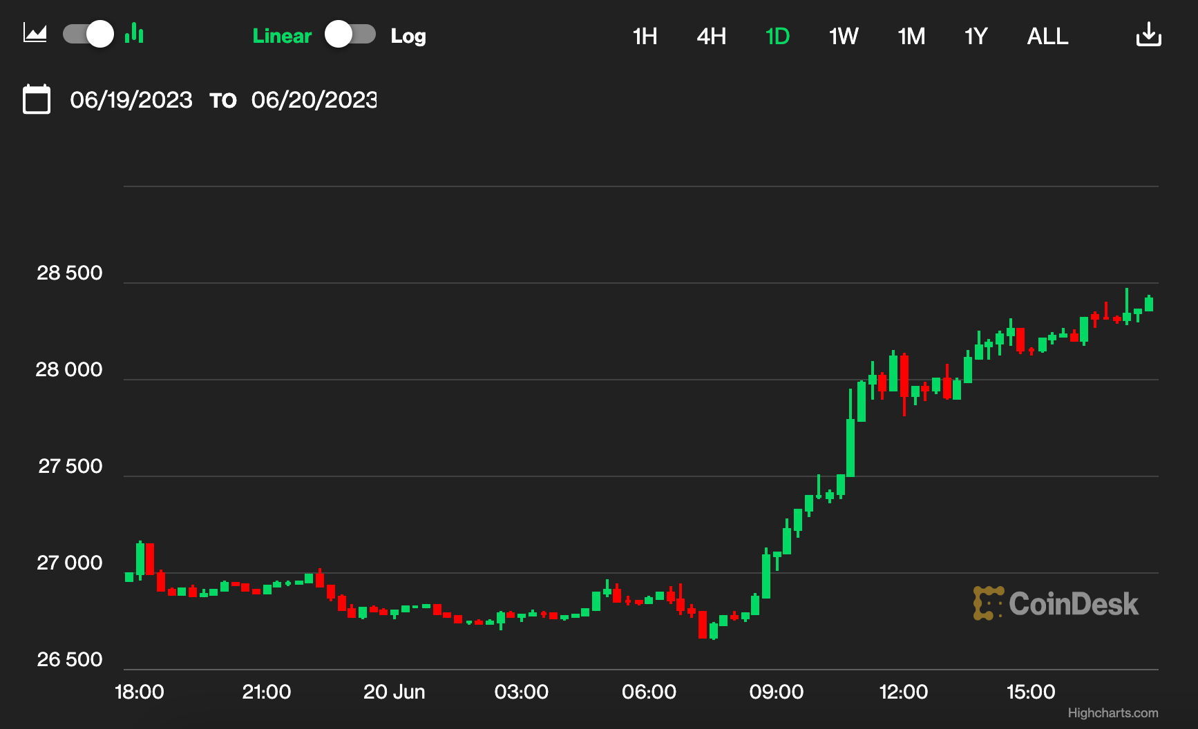The width and height of the screenshot is (1198, 729).
Task: Select the 1D timeframe
Action: point(777,36)
